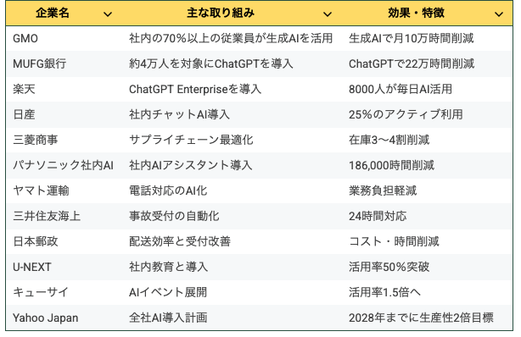Click the U-NEXT cell
The width and height of the screenshot is (521, 337).
[x=32, y=267]
